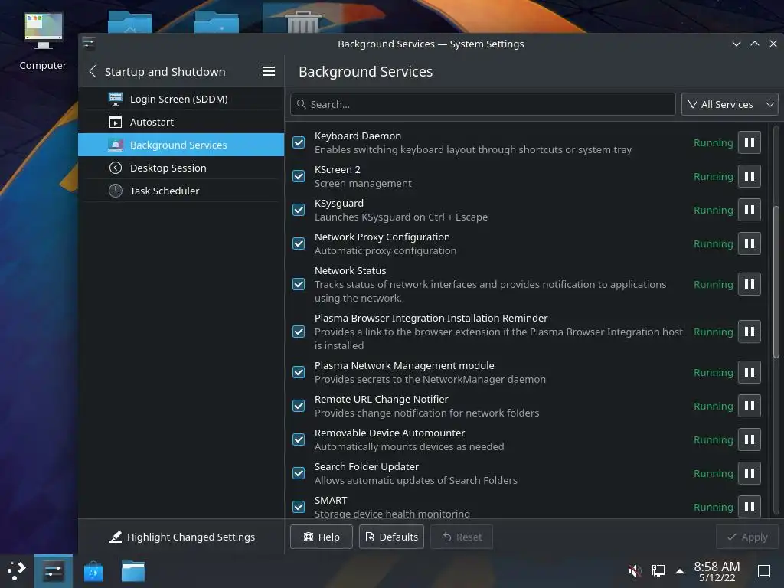Pause Plasma Browser Integration Installation Reminder

[x=749, y=332]
